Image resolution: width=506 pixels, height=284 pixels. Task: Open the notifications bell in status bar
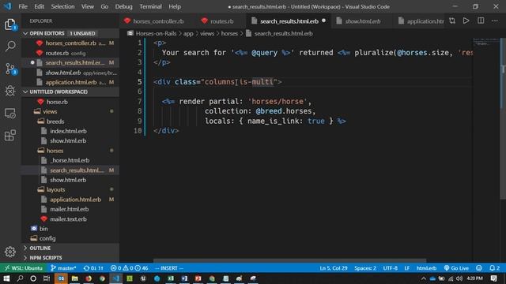pyautogui.click(x=494, y=268)
